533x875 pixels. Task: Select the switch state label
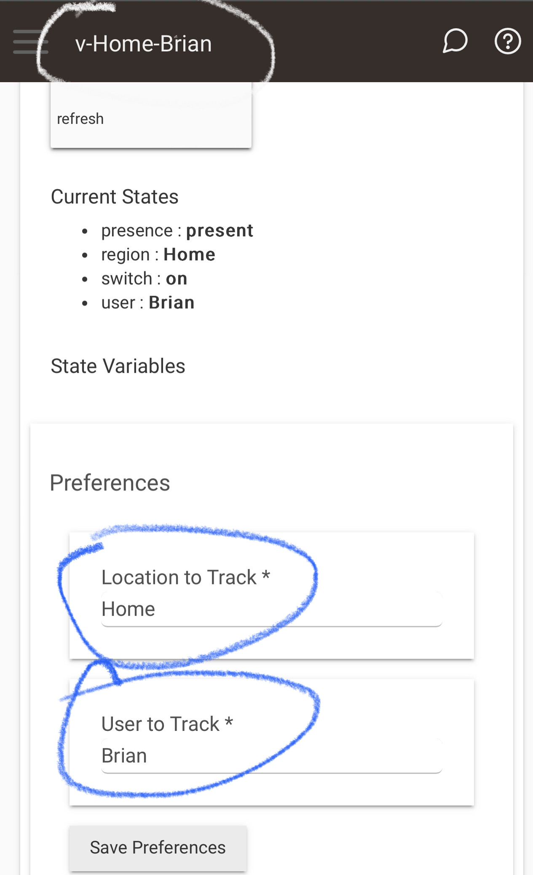(x=126, y=279)
